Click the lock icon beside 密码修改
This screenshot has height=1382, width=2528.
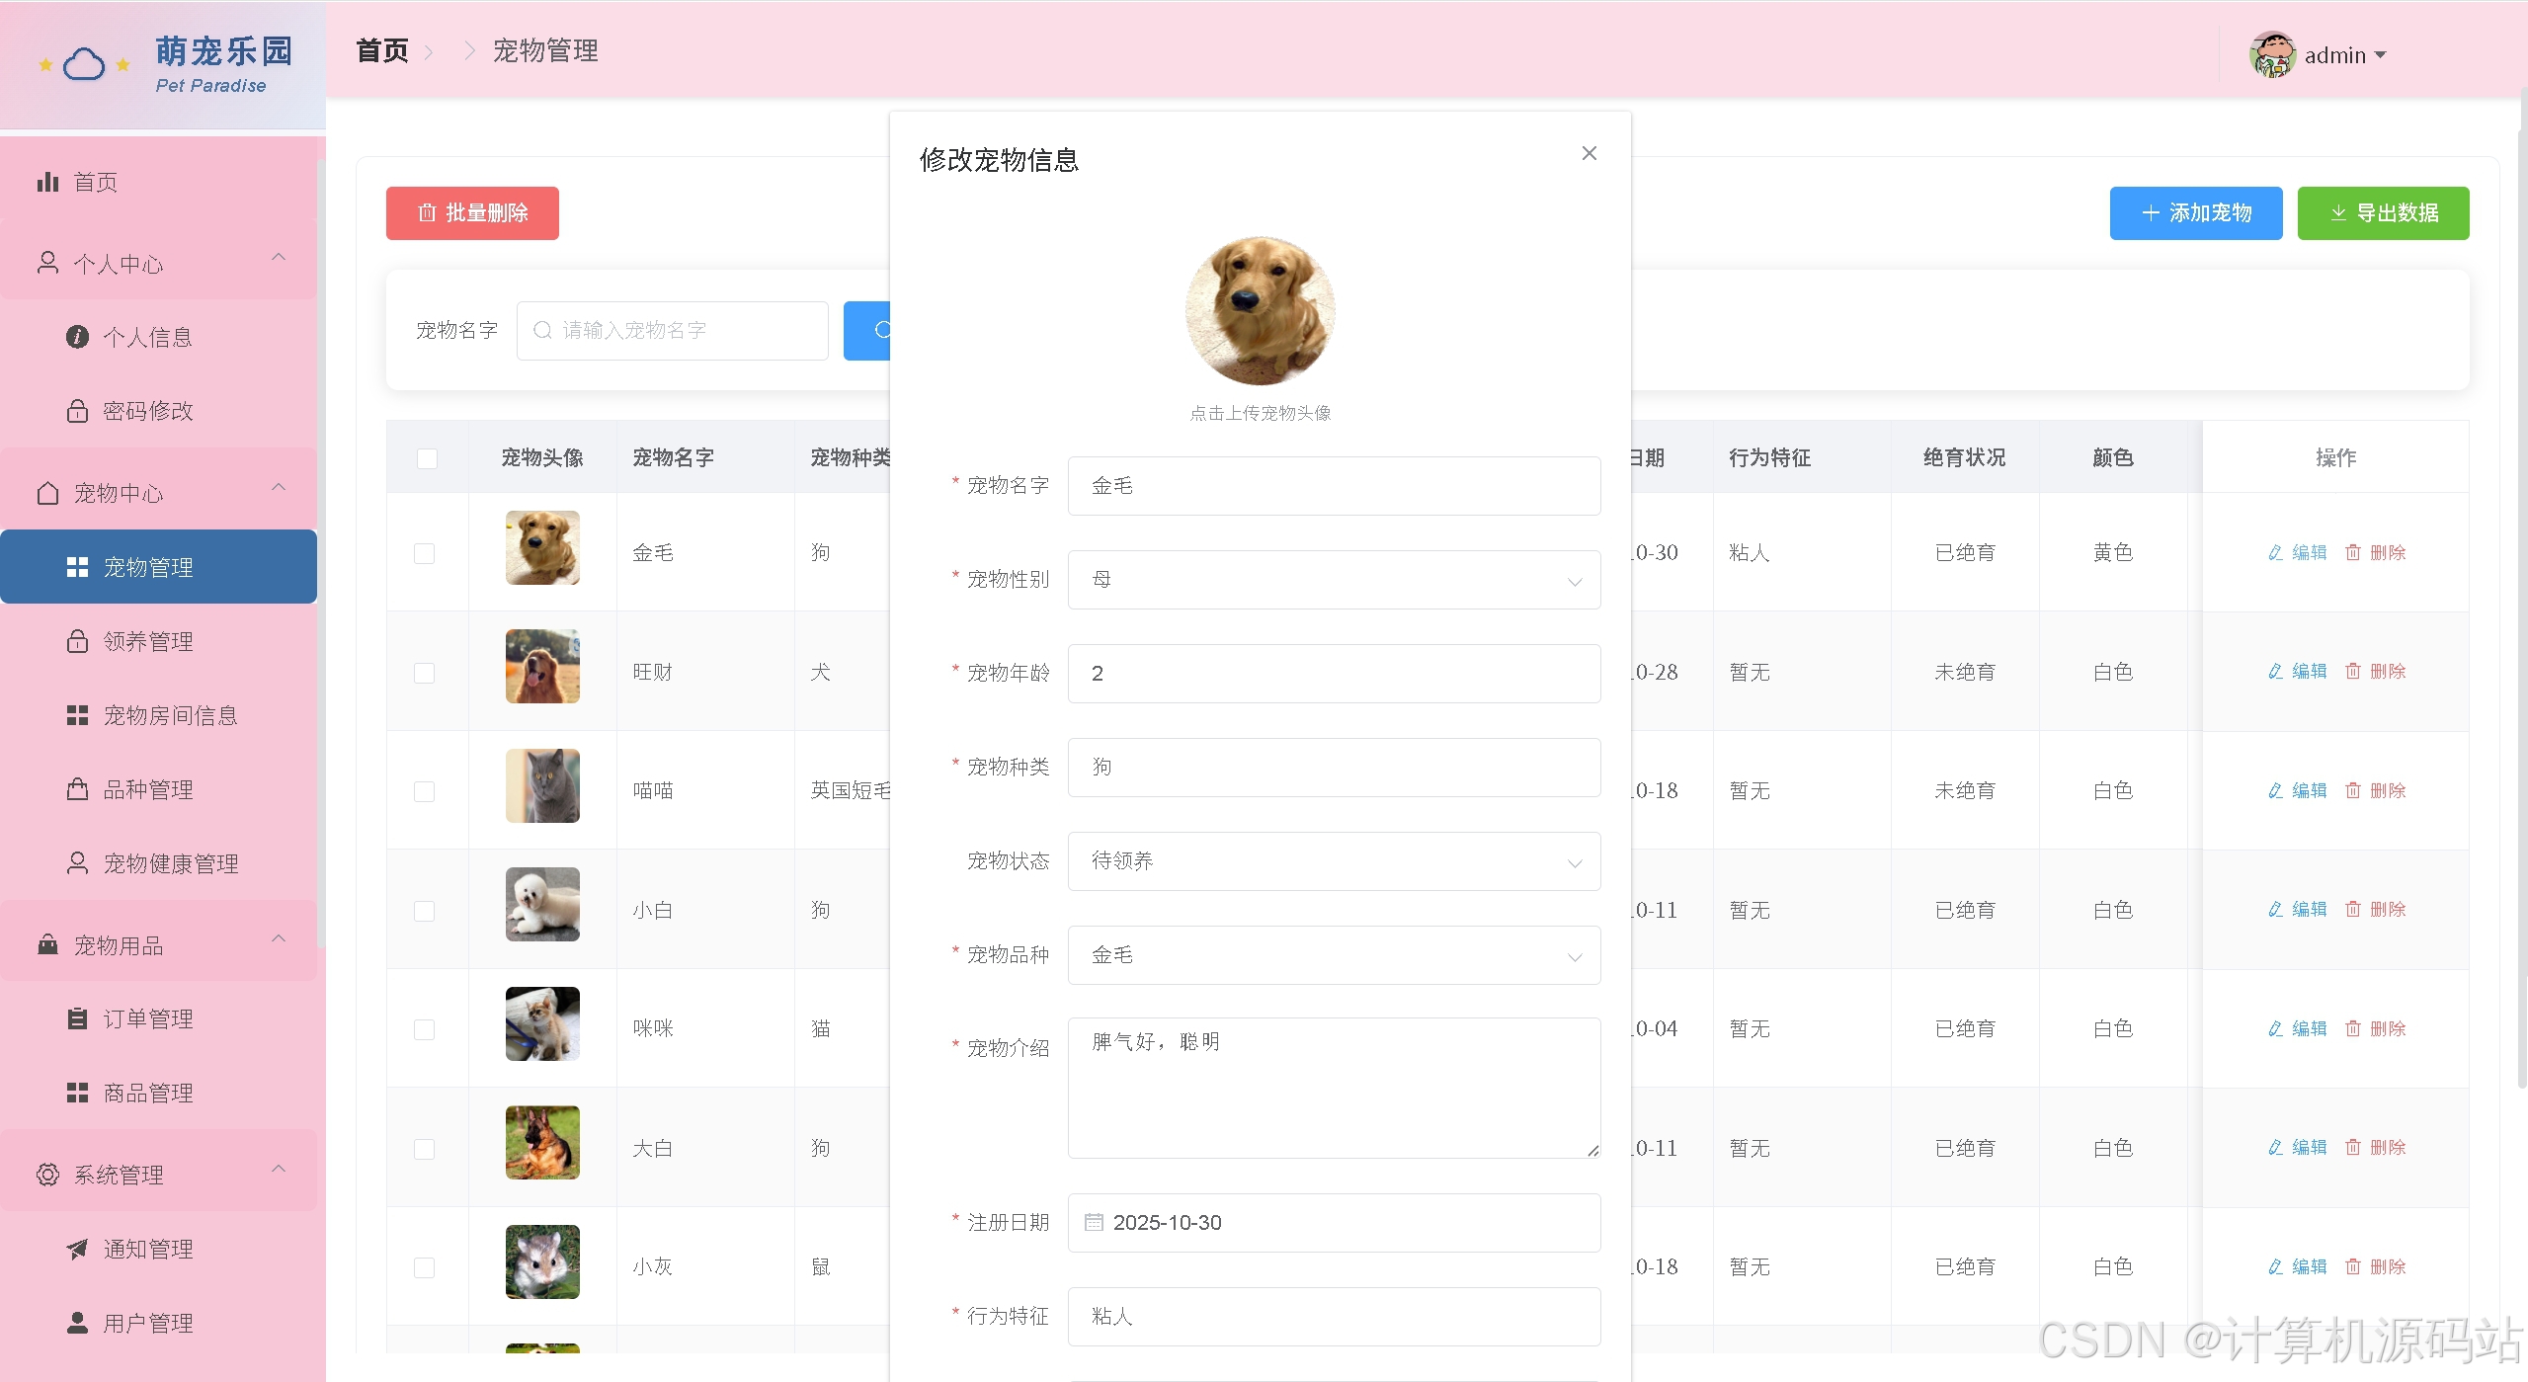pyautogui.click(x=77, y=411)
